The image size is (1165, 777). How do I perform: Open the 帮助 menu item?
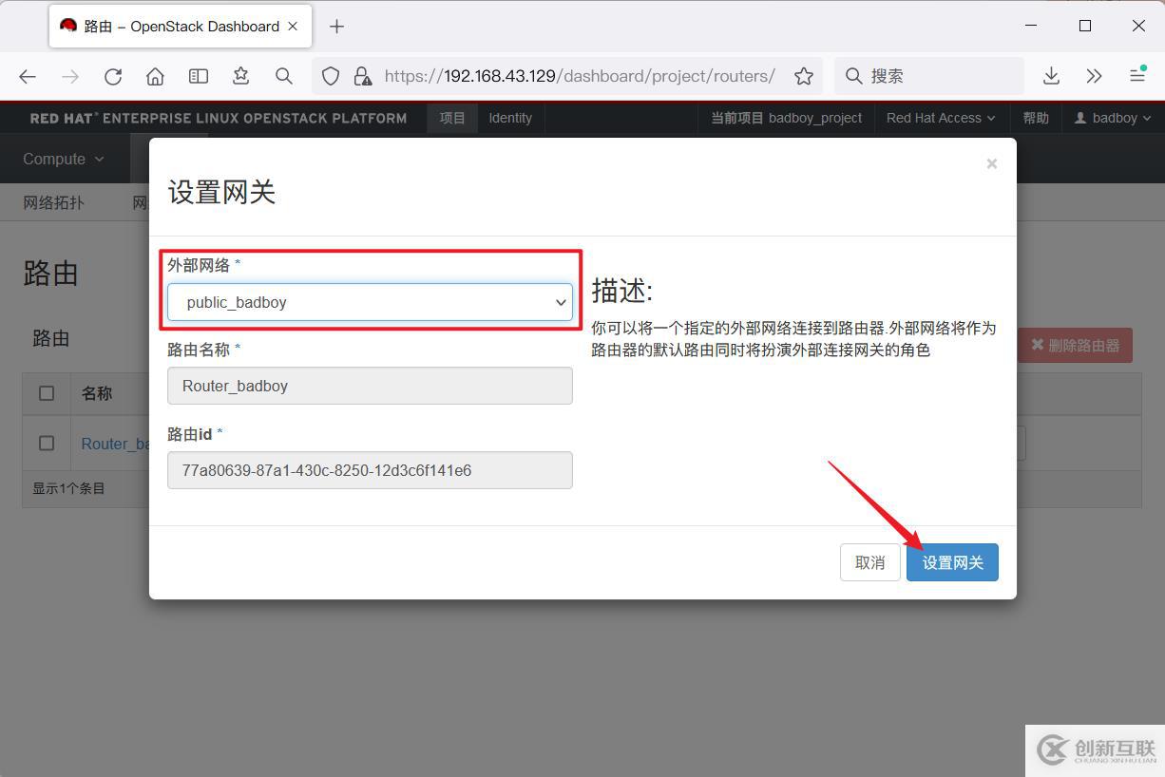(1036, 118)
